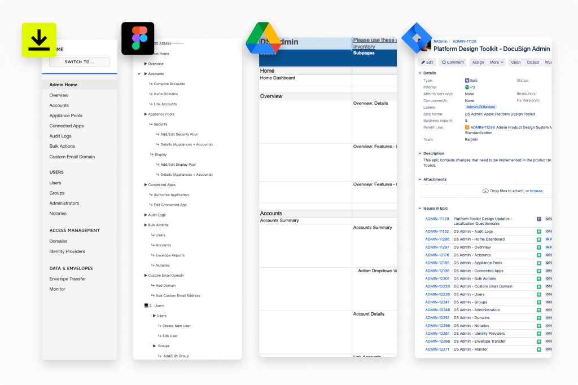Image resolution: width=578 pixels, height=385 pixels.
Task: Expand Audit Logs in Figma list
Action: (x=146, y=215)
